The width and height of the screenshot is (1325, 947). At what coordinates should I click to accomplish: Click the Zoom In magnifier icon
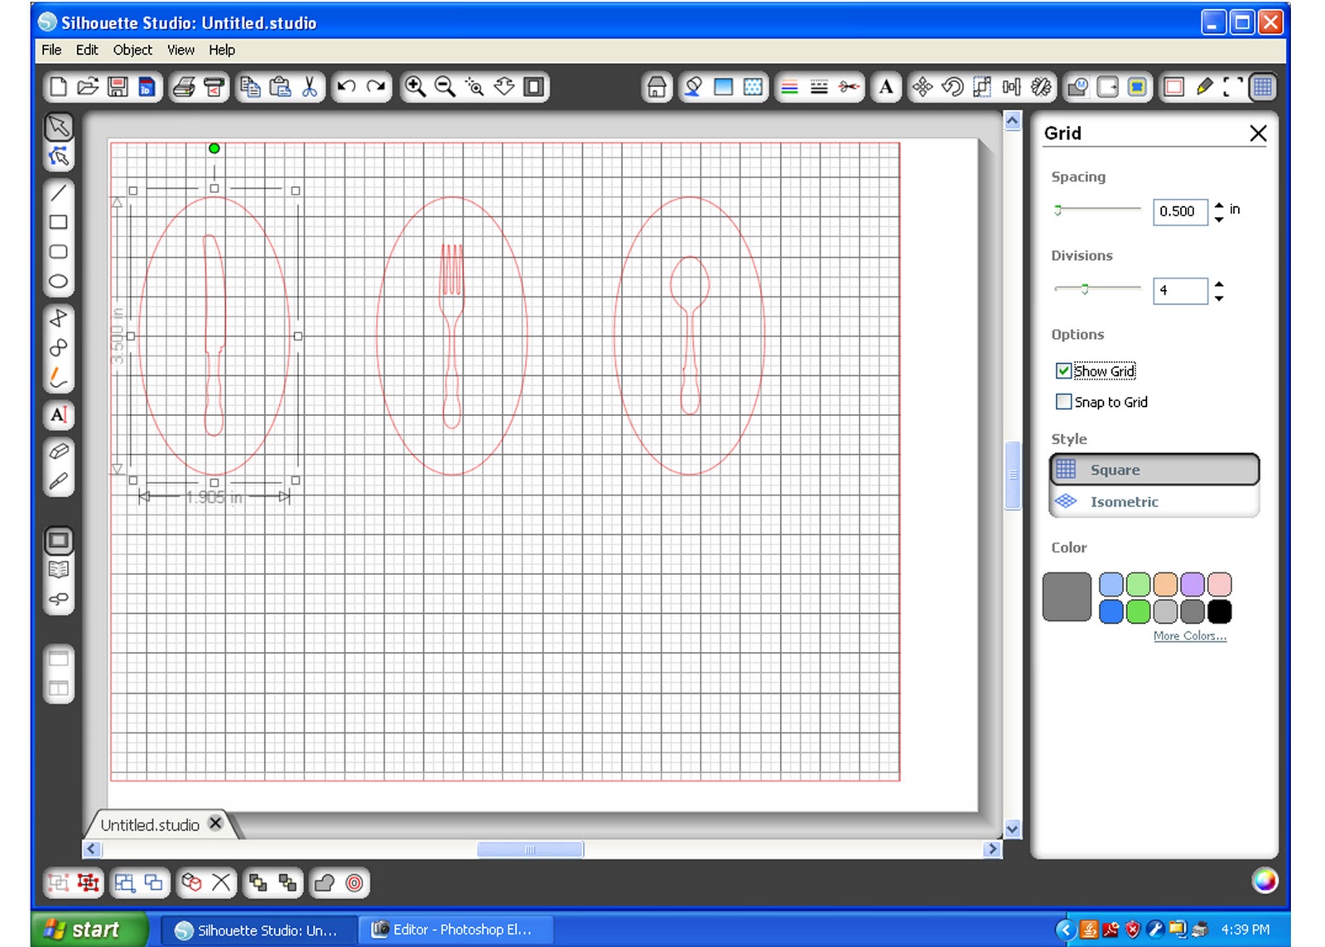pyautogui.click(x=415, y=87)
